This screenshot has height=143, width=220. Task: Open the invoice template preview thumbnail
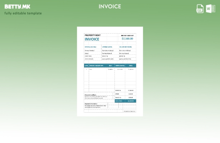coord(110,71)
